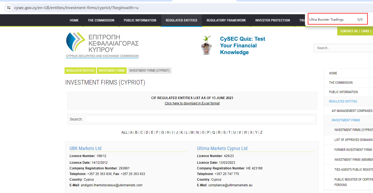
Task: Select AIF MANAGEMENT COMPANIES in sidebar
Action: coord(352,111)
